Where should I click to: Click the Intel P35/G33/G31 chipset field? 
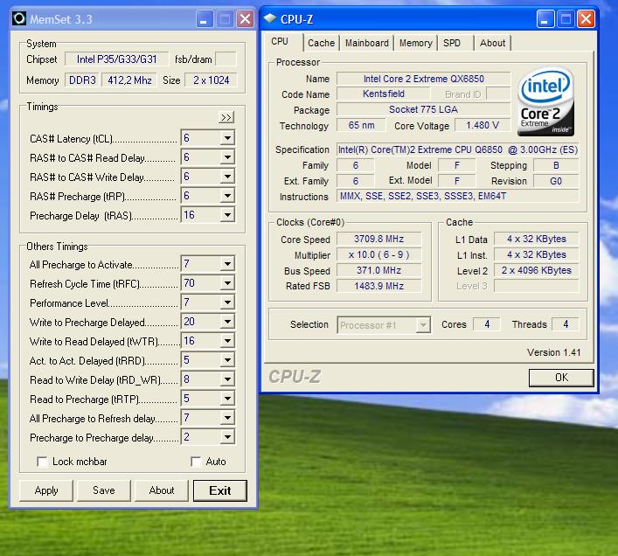pyautogui.click(x=116, y=59)
